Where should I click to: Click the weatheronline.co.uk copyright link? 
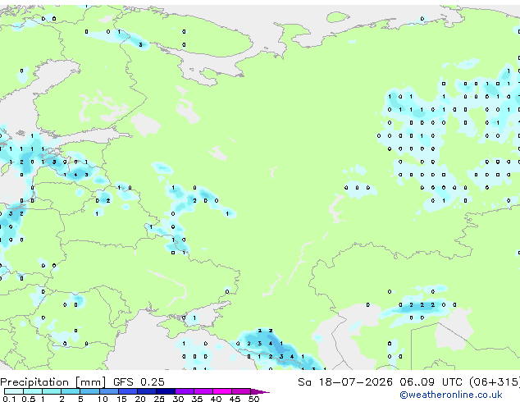point(451,395)
